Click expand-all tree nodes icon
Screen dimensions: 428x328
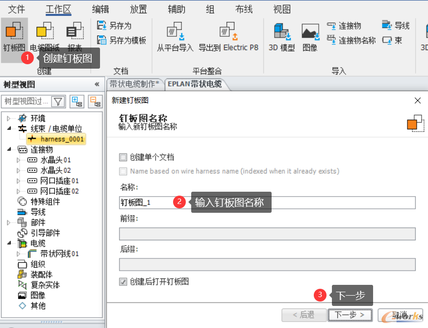point(76,102)
